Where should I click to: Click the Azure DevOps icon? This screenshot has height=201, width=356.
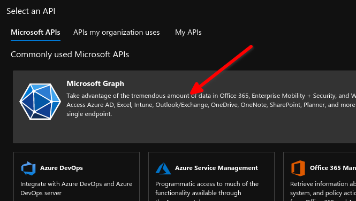pos(28,168)
